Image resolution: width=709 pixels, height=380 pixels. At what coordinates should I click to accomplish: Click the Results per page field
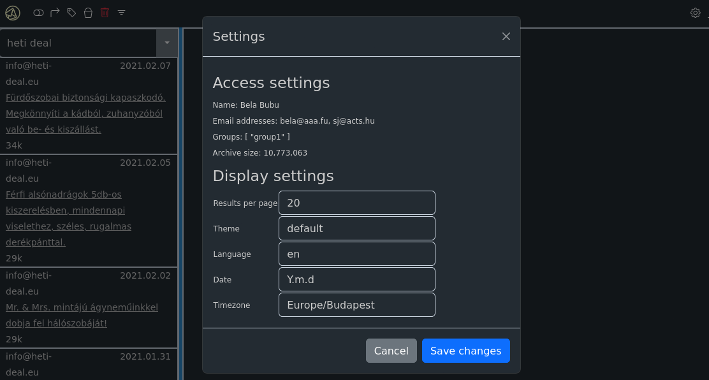point(356,203)
